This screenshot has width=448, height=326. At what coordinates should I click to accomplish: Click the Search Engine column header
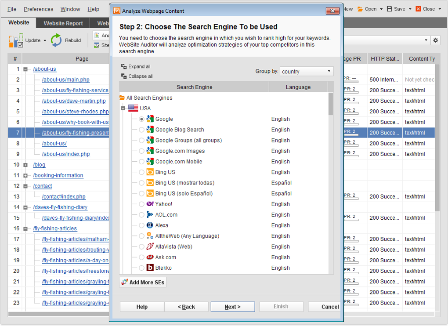[194, 87]
